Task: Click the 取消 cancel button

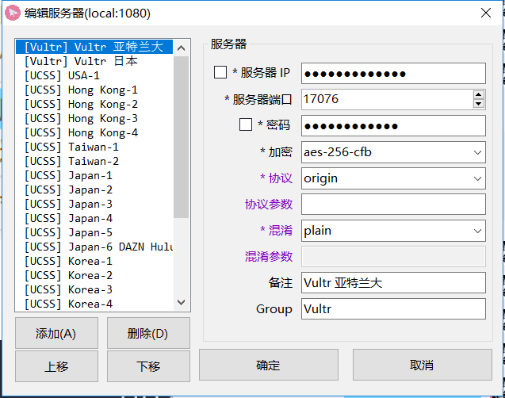Action: [x=423, y=365]
